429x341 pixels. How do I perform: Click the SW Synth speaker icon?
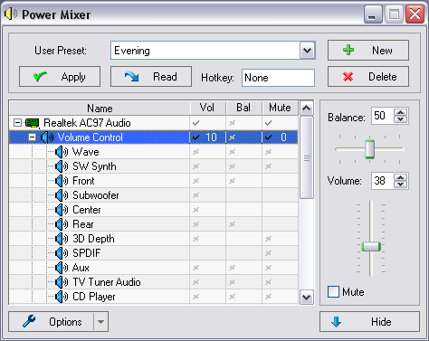click(62, 166)
